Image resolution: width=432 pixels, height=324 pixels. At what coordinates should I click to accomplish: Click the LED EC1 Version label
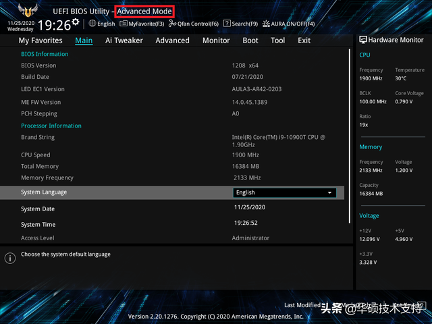click(43, 89)
